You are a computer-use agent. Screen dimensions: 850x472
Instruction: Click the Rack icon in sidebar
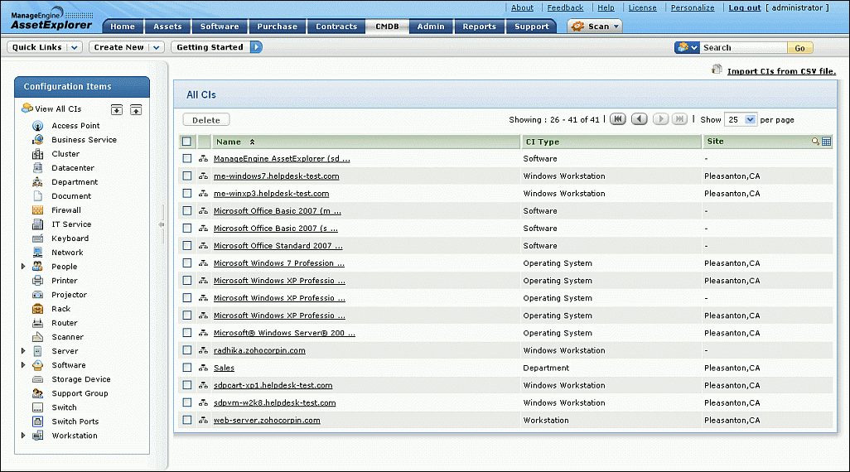37,309
